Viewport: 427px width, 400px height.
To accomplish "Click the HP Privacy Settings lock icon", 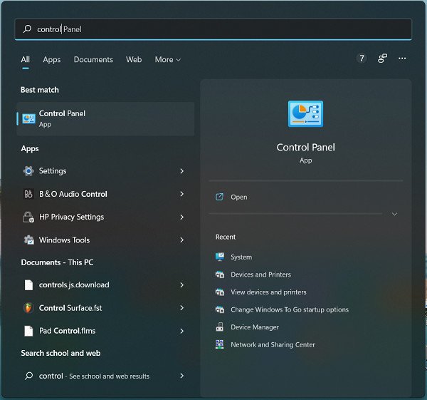I will click(x=28, y=217).
